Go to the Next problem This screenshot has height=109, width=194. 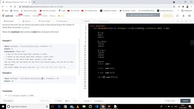pos(76,101)
